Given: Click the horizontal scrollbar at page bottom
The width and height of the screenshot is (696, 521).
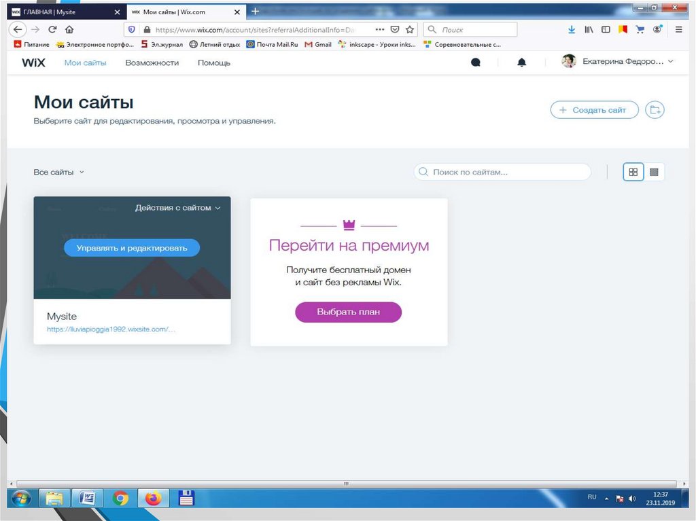Looking at the screenshot, I should pyautogui.click(x=346, y=484).
